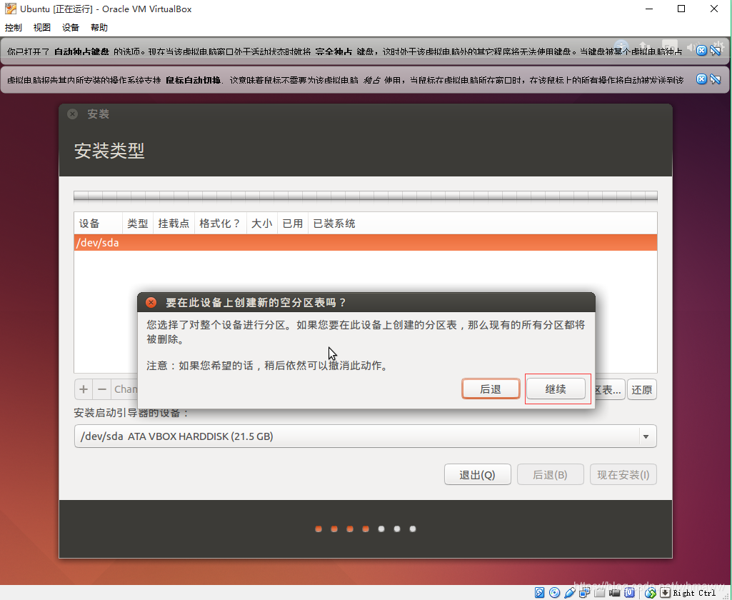Viewport: 732px width, 600px height.
Task: Click the 后退(B) button
Action: point(551,474)
